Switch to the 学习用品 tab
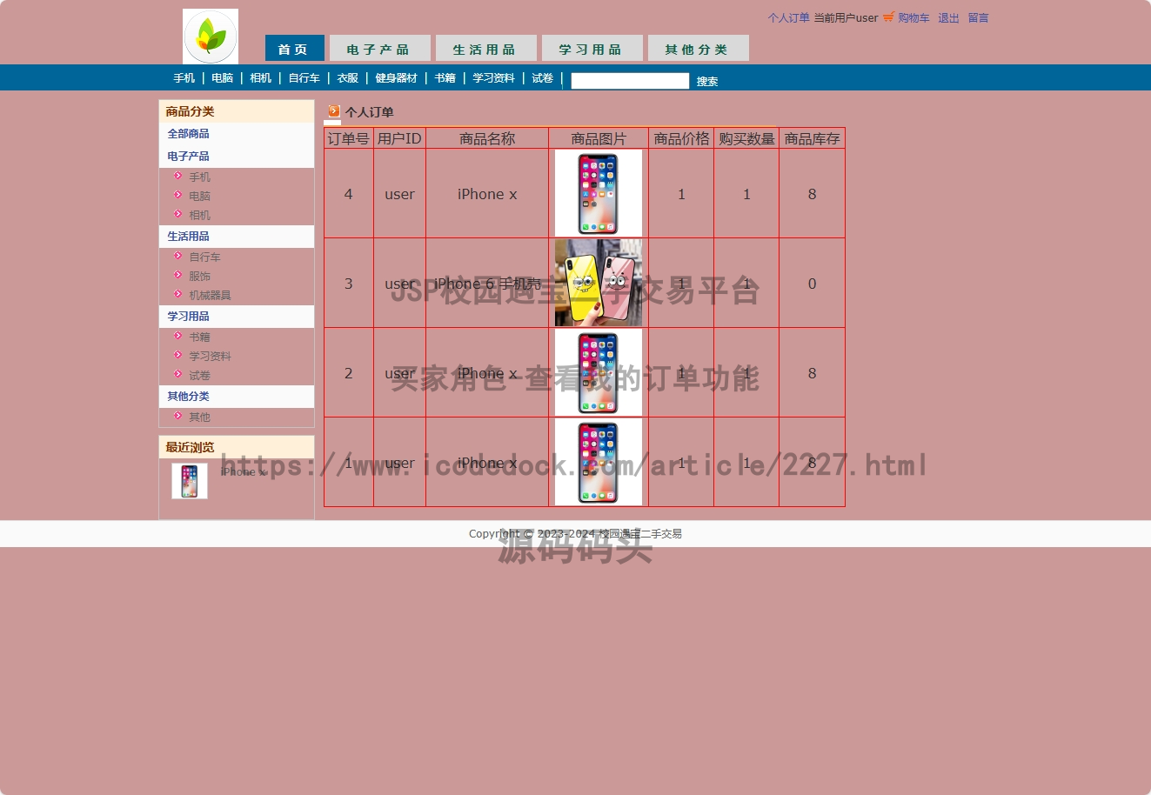 pos(592,49)
